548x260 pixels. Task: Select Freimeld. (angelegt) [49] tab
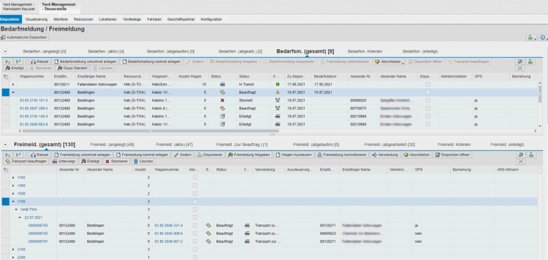pyautogui.click(x=112, y=145)
